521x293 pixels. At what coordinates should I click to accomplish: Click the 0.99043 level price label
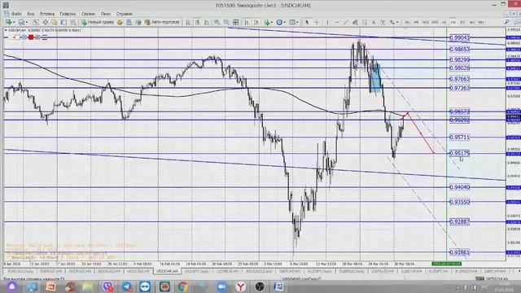pos(459,38)
